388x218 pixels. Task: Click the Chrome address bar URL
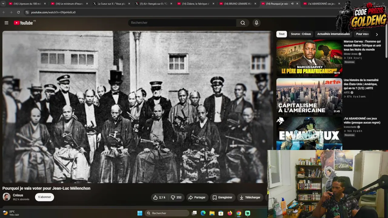tap(53, 12)
